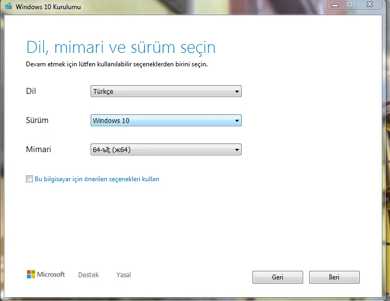Minimize the Windows 10 Kurulumu window

(335, 5)
